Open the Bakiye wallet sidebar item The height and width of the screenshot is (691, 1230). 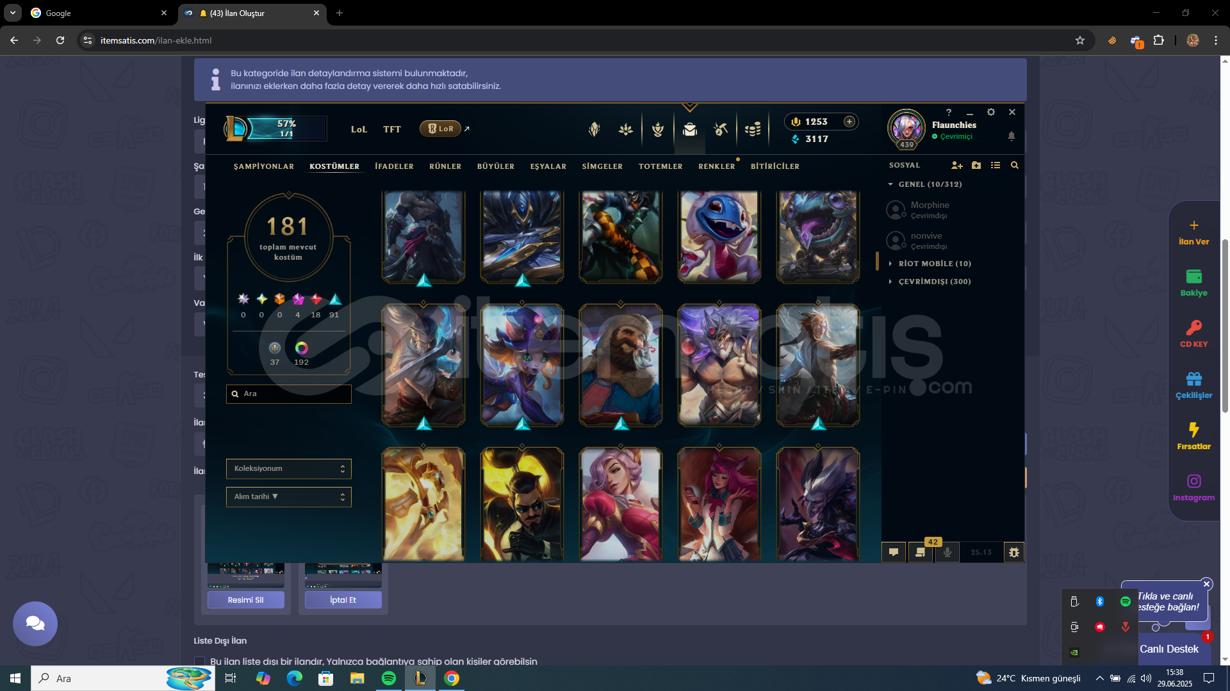click(x=1194, y=283)
